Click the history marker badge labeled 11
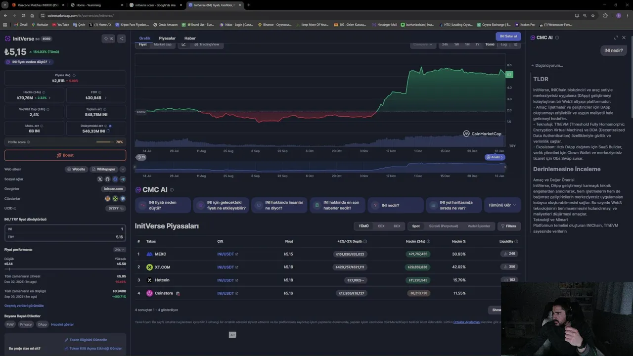The image size is (633, 356). pyautogui.click(x=141, y=157)
